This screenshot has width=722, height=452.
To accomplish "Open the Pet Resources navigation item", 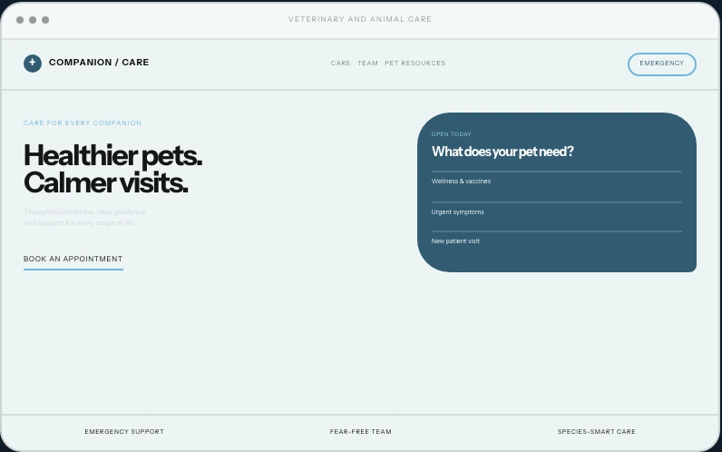I will click(x=415, y=64).
